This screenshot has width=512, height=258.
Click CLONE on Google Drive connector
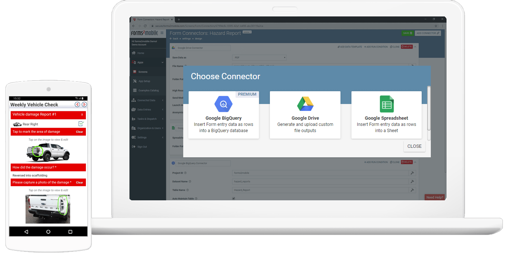[x=395, y=47]
